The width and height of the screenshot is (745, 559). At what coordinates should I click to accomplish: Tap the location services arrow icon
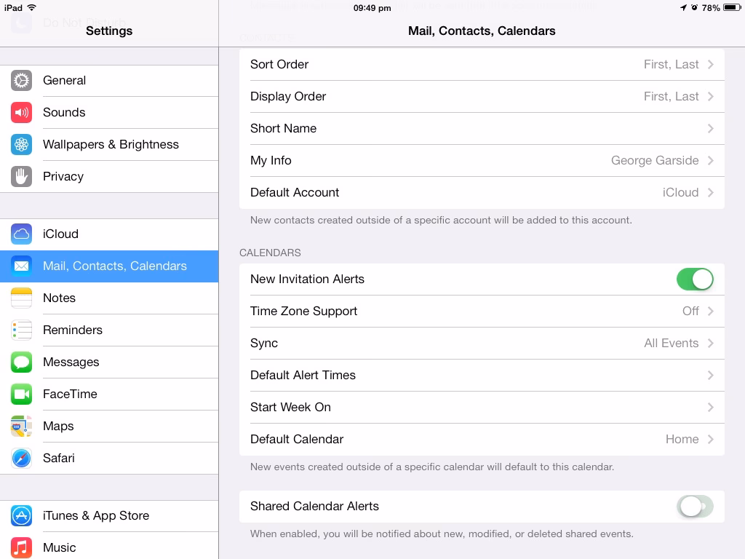tap(683, 7)
